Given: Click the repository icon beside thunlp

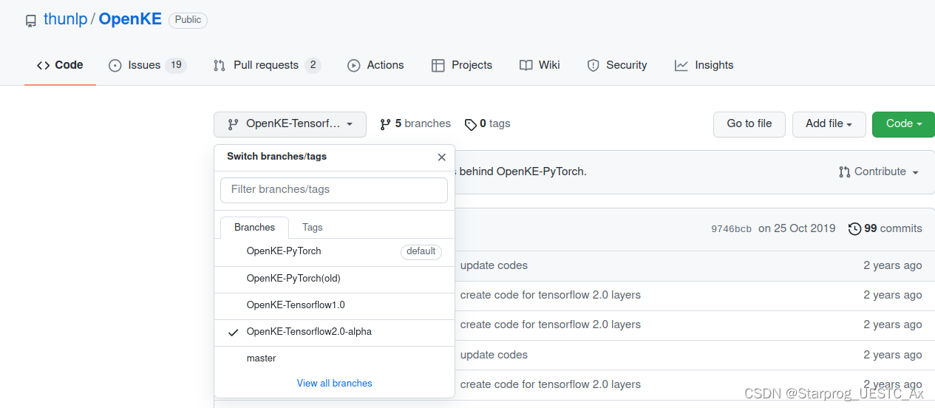Looking at the screenshot, I should (30, 21).
